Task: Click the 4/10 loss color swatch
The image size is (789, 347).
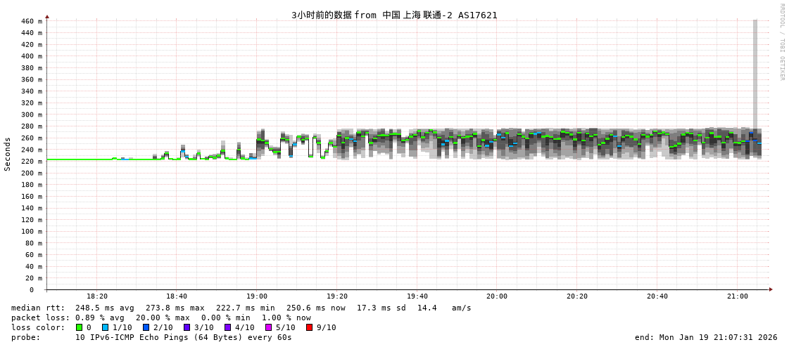Action: click(227, 327)
